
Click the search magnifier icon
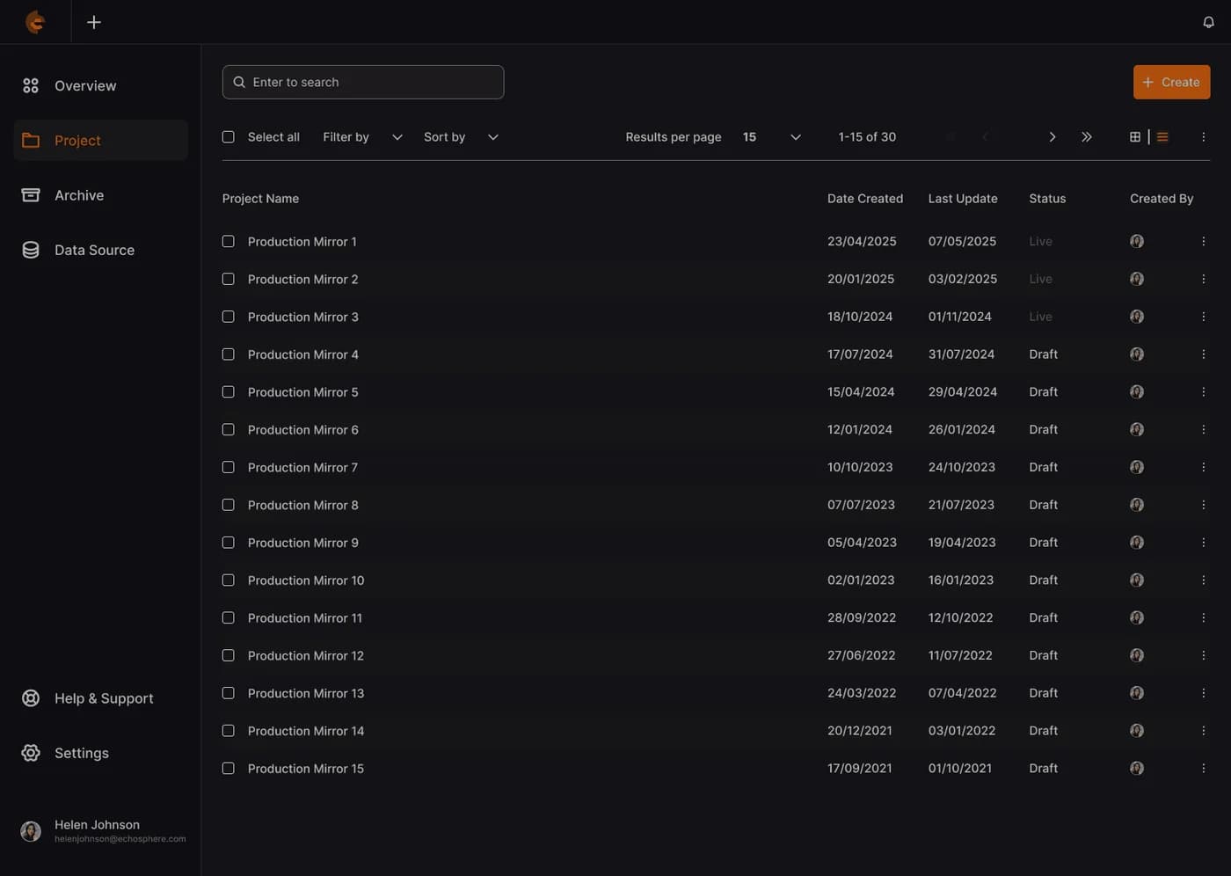click(239, 82)
